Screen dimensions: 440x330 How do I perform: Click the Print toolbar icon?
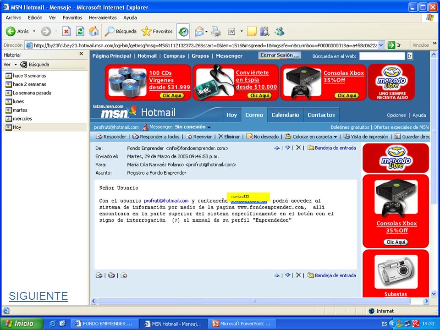[x=216, y=32]
